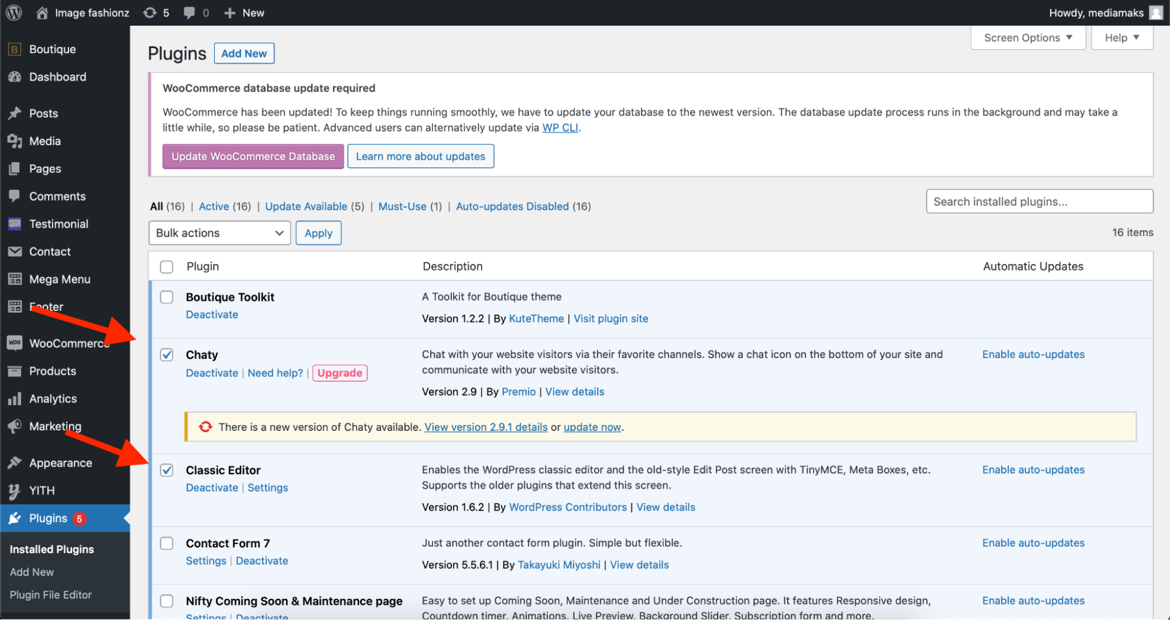Open the WordPress logo menu
The image size is (1170, 620).
tap(14, 12)
